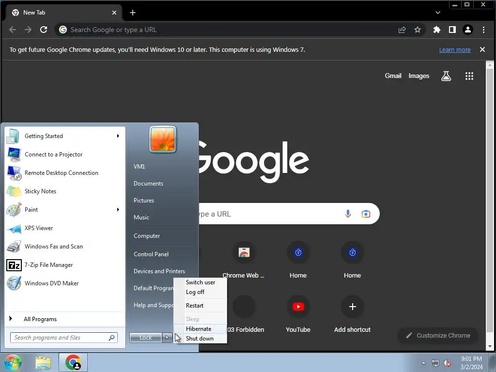Click the network tray icon
Screen dimensions: 496x372
point(435,363)
